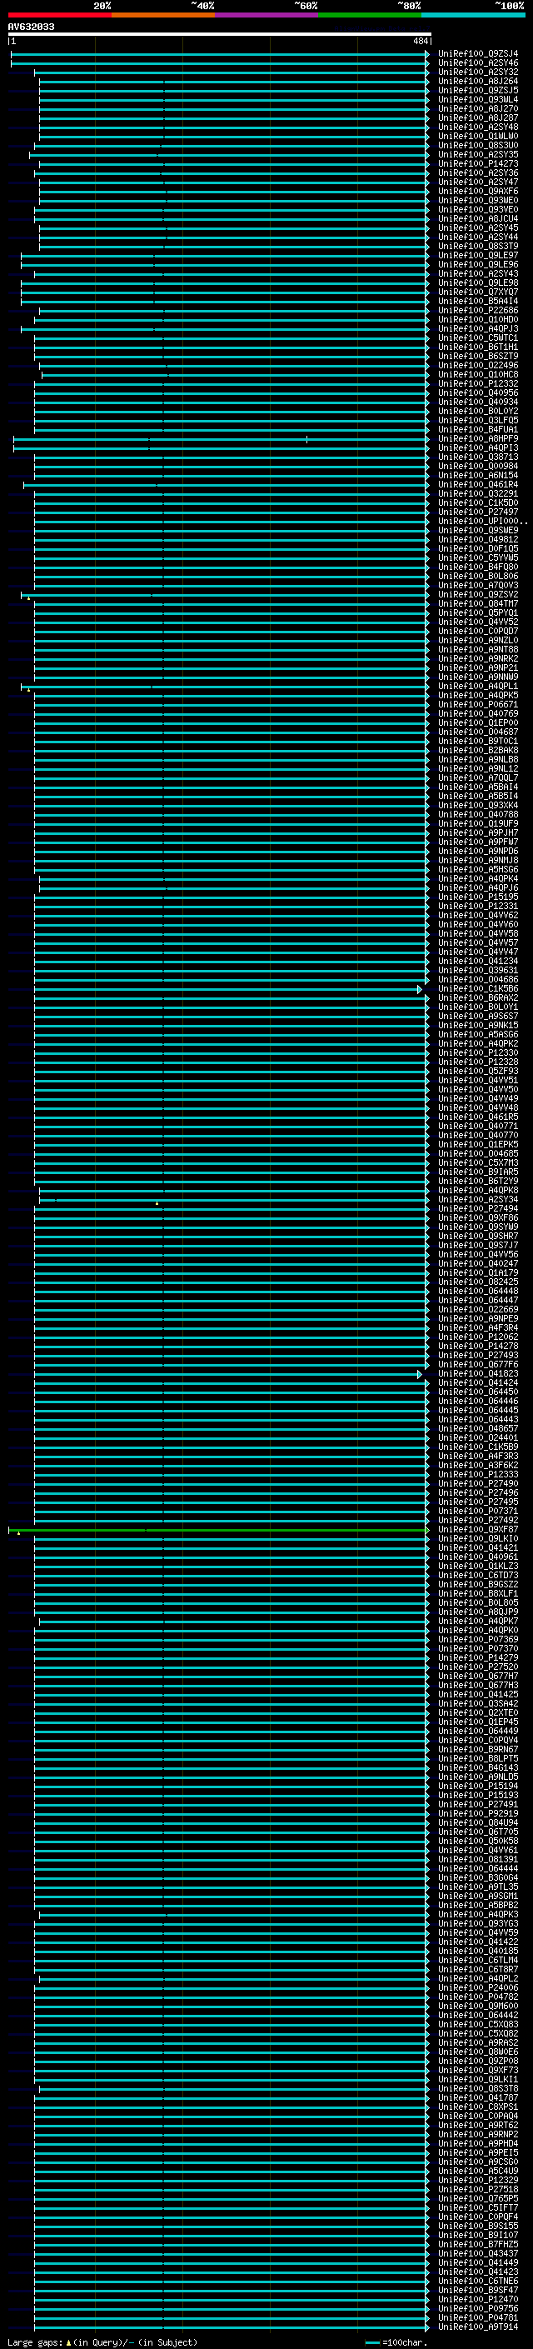
Task: Click hit label UniRef100_A9NNW9
Action: 478,677
